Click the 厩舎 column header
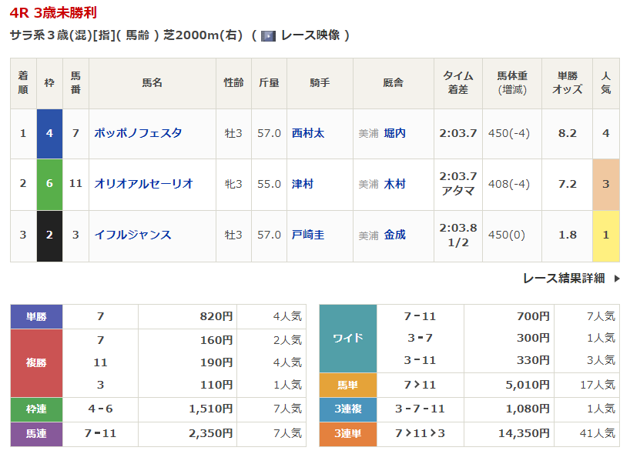The width and height of the screenshot is (630, 454). click(x=394, y=83)
